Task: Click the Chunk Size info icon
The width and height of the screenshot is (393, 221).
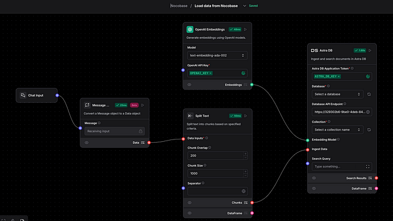Action: [205, 165]
